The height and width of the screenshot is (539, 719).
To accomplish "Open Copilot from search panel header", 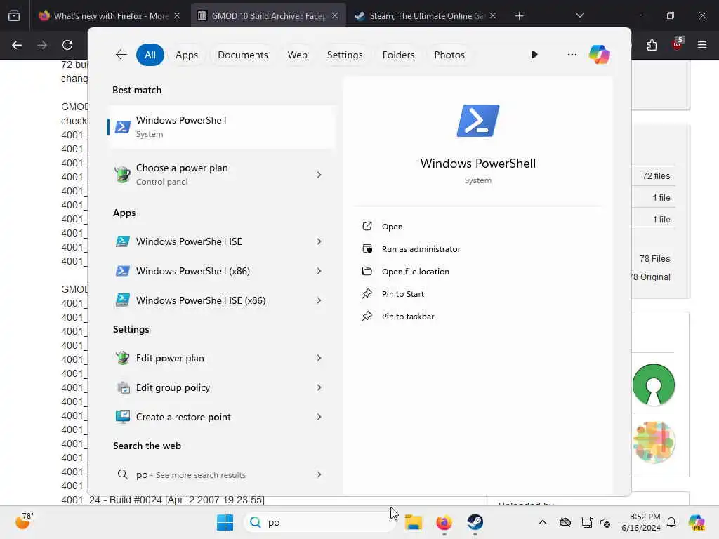I will (x=600, y=55).
